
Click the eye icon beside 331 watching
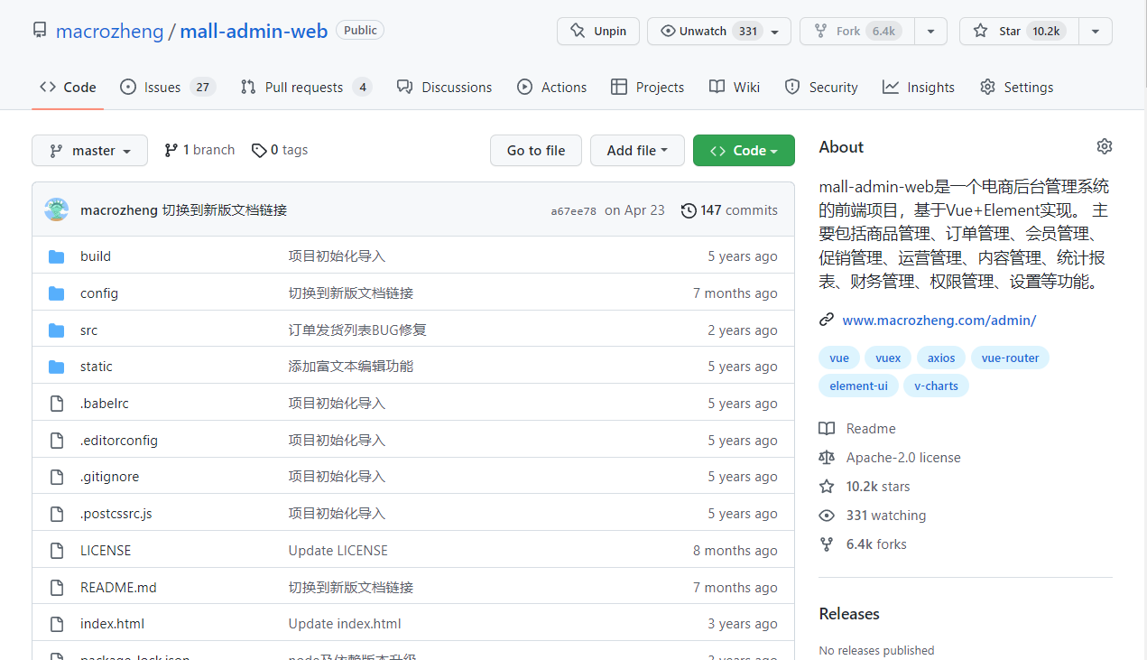tap(827, 516)
